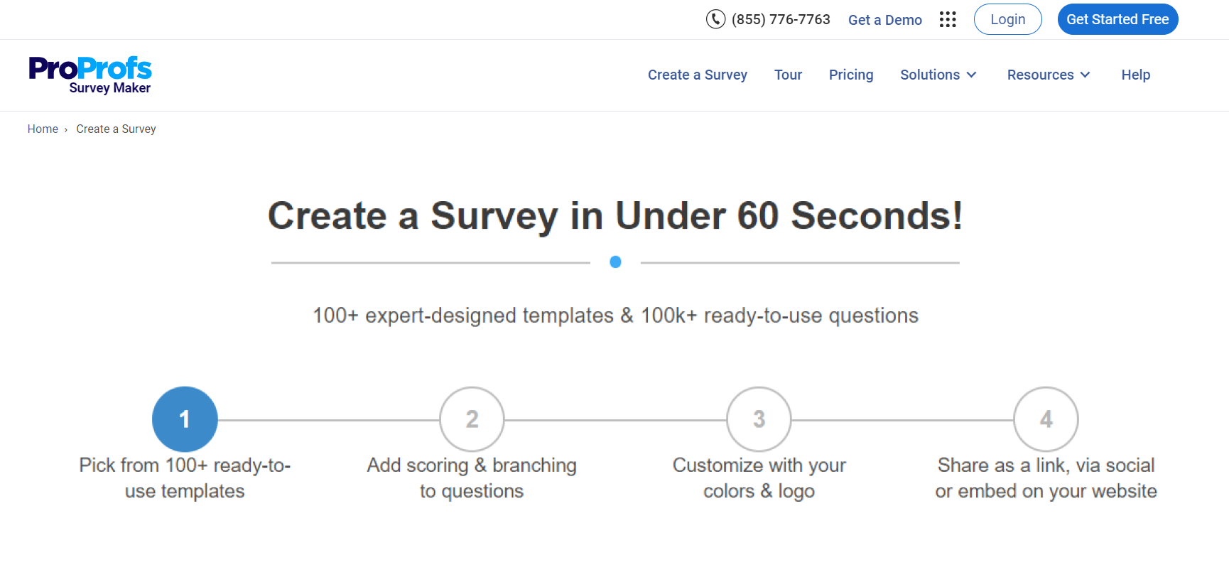Select step 3 circle icon

pyautogui.click(x=759, y=419)
